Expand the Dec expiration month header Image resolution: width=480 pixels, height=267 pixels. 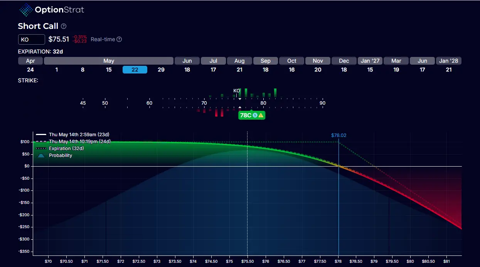(x=344, y=61)
